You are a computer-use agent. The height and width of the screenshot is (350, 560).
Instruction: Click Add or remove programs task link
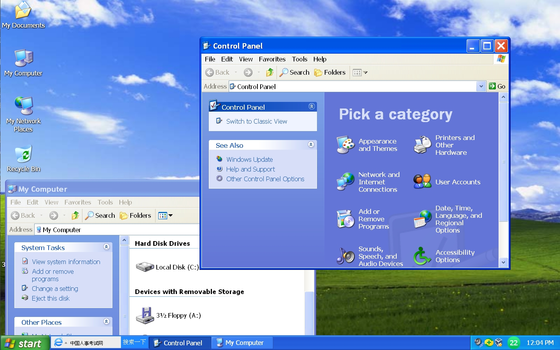pyautogui.click(x=53, y=275)
